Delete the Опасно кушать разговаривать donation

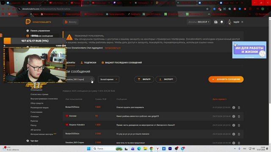[239, 108]
